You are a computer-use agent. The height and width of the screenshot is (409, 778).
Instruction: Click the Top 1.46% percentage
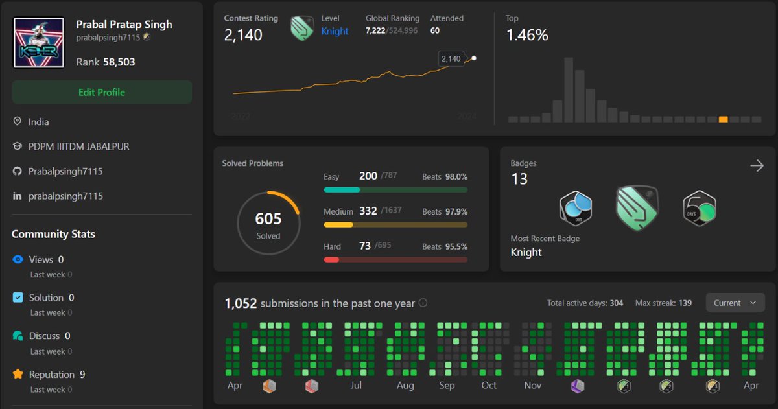click(x=527, y=36)
